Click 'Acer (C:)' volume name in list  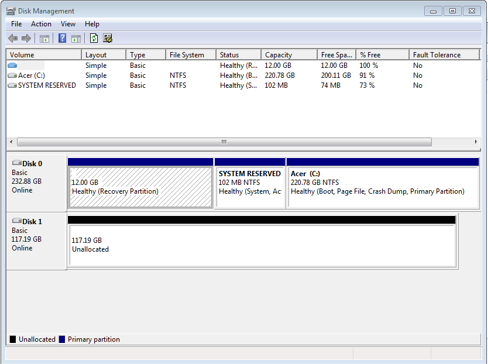[32, 75]
